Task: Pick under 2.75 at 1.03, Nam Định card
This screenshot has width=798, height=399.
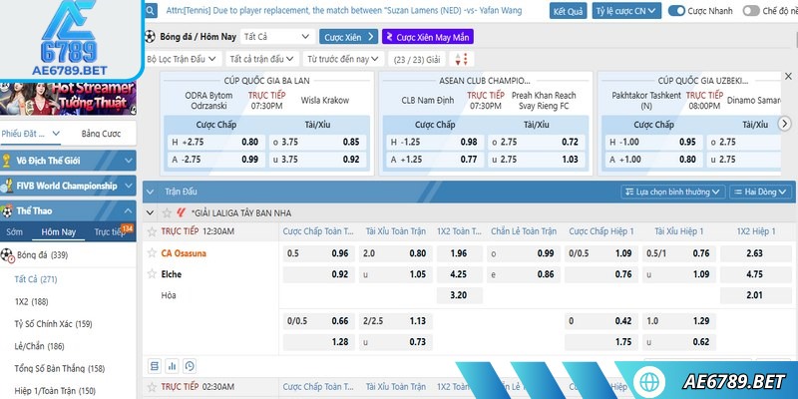Action: 537,160
